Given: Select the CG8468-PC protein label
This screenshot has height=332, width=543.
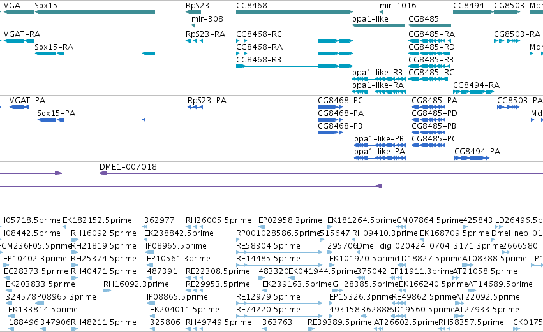Looking at the screenshot, I should 341,101.
